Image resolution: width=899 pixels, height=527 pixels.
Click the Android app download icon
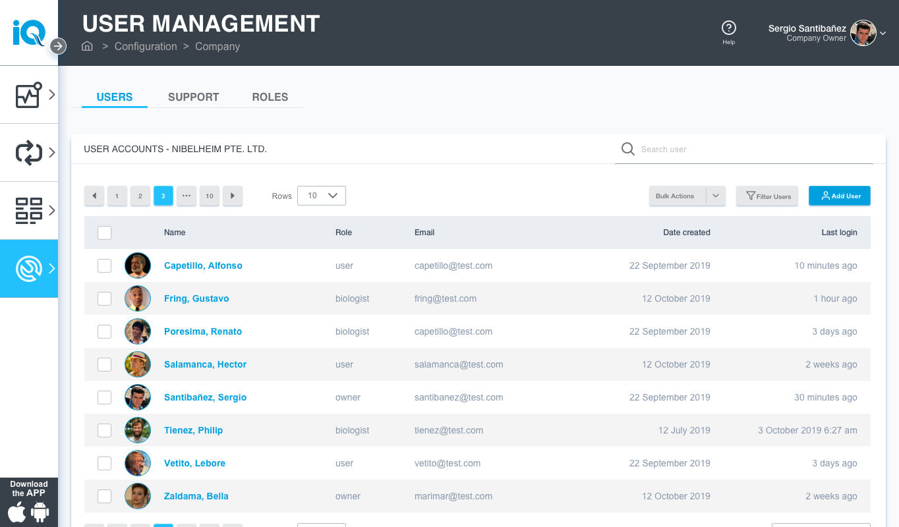pyautogui.click(x=40, y=512)
